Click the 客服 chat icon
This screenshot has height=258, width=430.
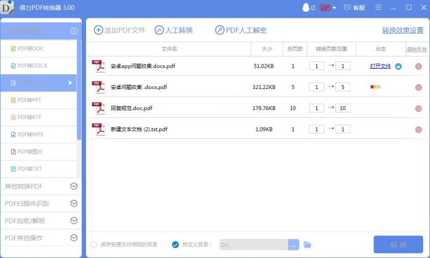[347, 7]
